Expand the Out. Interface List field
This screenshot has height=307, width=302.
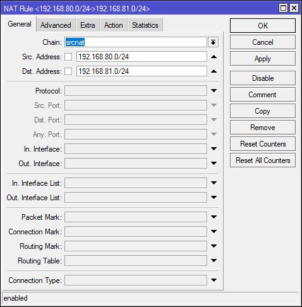coord(214,198)
